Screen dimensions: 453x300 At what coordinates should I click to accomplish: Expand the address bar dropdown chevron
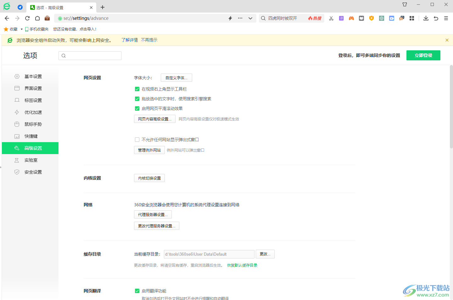(250, 18)
